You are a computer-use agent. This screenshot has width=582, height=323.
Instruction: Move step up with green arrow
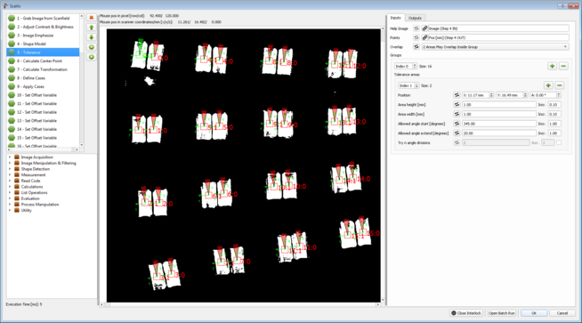tap(92, 28)
